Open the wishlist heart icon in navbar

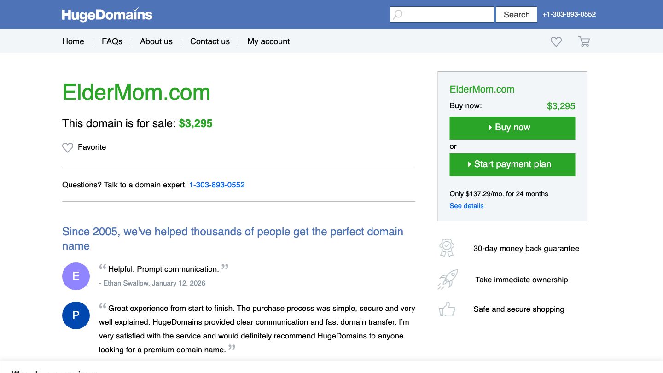point(556,41)
